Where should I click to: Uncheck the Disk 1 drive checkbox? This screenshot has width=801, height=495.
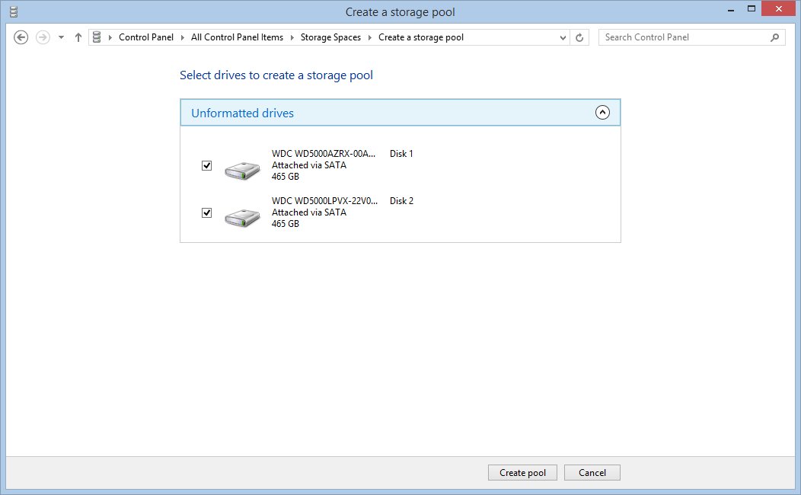206,165
